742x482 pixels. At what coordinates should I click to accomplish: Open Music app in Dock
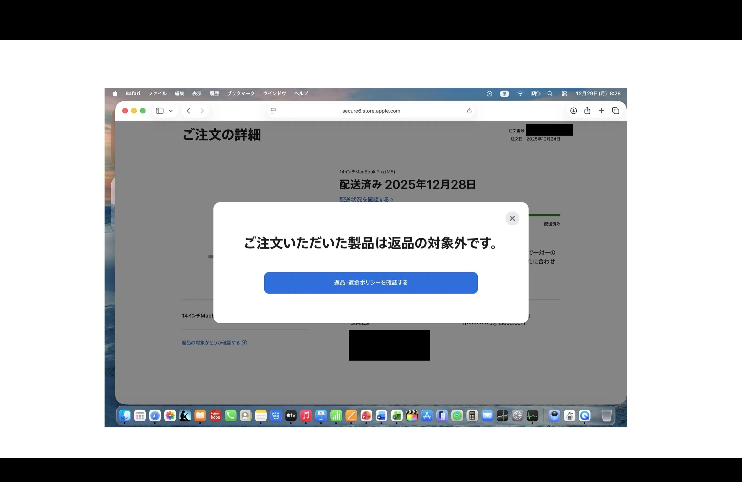tap(306, 416)
